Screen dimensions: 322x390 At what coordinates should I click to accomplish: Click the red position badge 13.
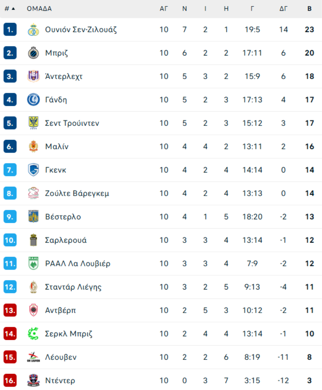[10, 310]
